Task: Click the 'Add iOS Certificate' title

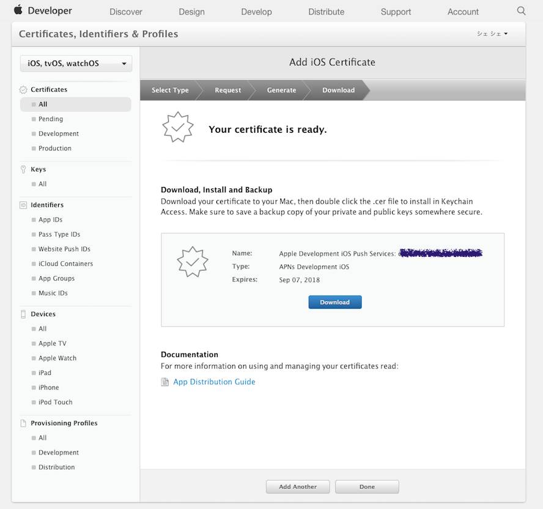Action: tap(332, 62)
